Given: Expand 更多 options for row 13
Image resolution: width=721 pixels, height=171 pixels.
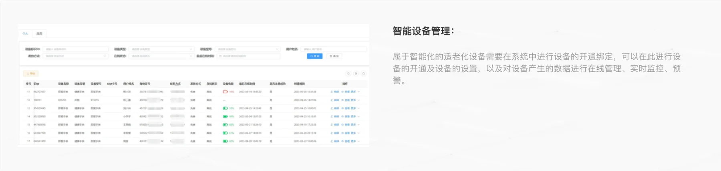Looking at the screenshot, I should click(x=356, y=108).
